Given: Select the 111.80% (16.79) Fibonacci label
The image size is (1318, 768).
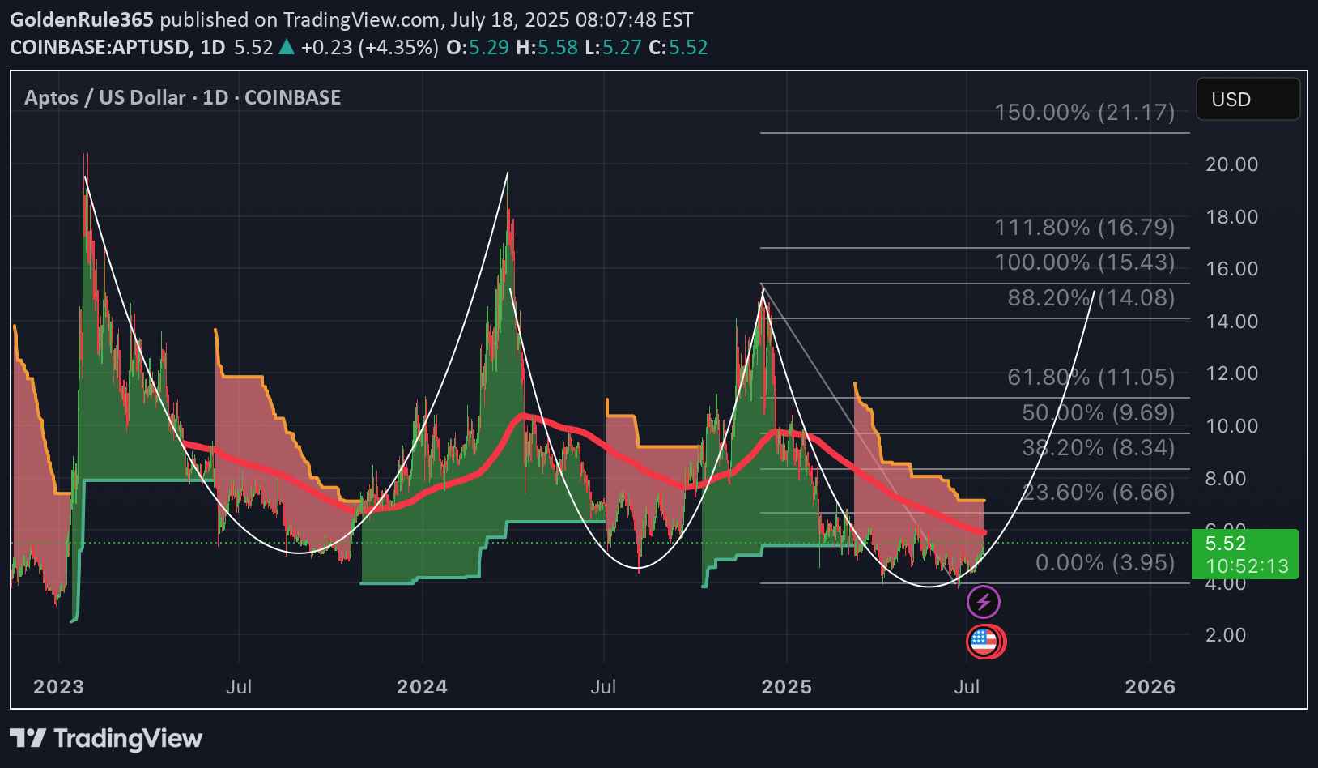Looking at the screenshot, I should (1085, 227).
